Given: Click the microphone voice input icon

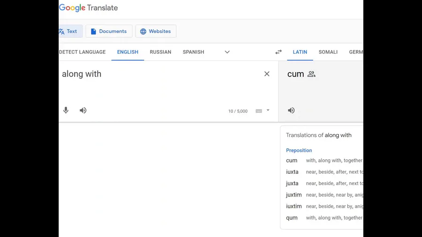Looking at the screenshot, I should point(66,111).
